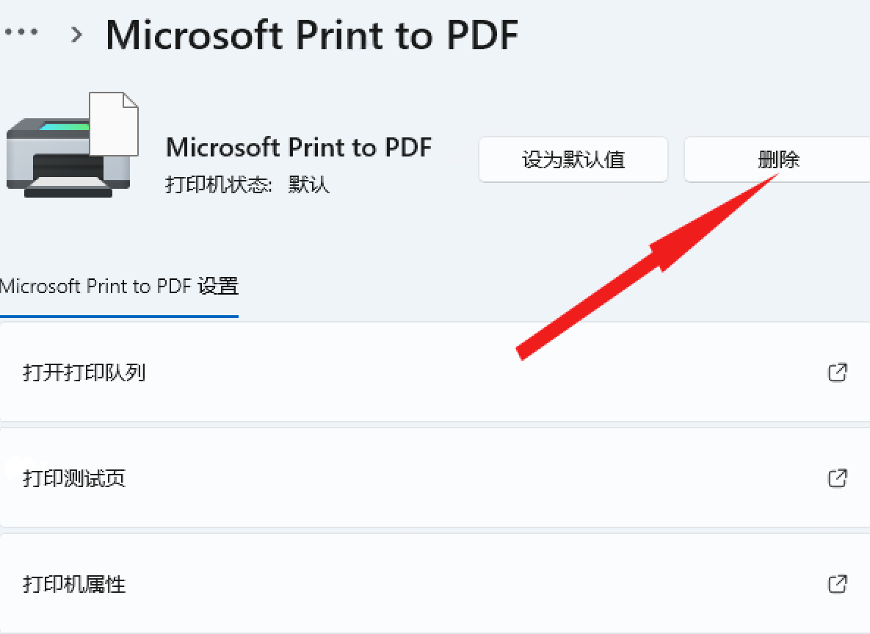Image resolution: width=870 pixels, height=634 pixels.
Task: Click the tail end of the red arrow
Action: 521,353
